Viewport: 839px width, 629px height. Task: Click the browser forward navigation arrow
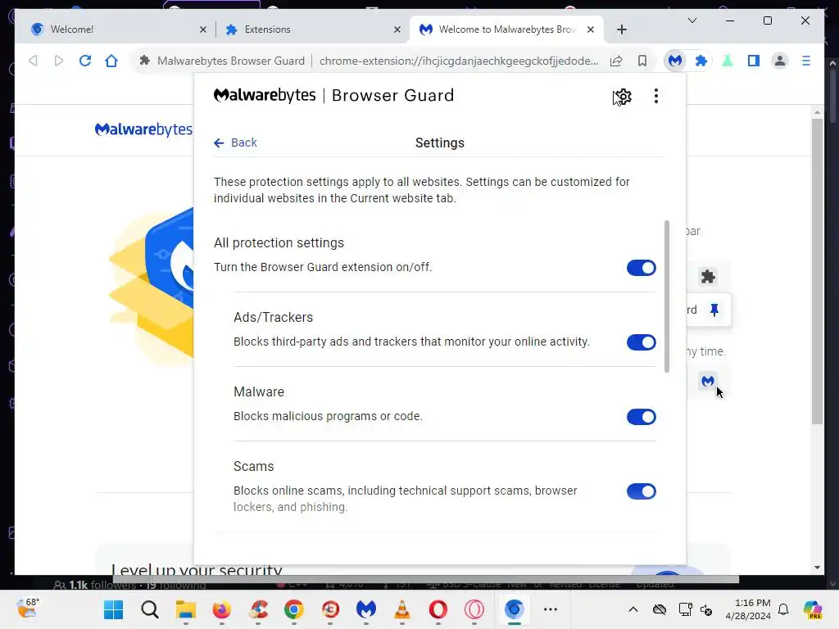59,61
